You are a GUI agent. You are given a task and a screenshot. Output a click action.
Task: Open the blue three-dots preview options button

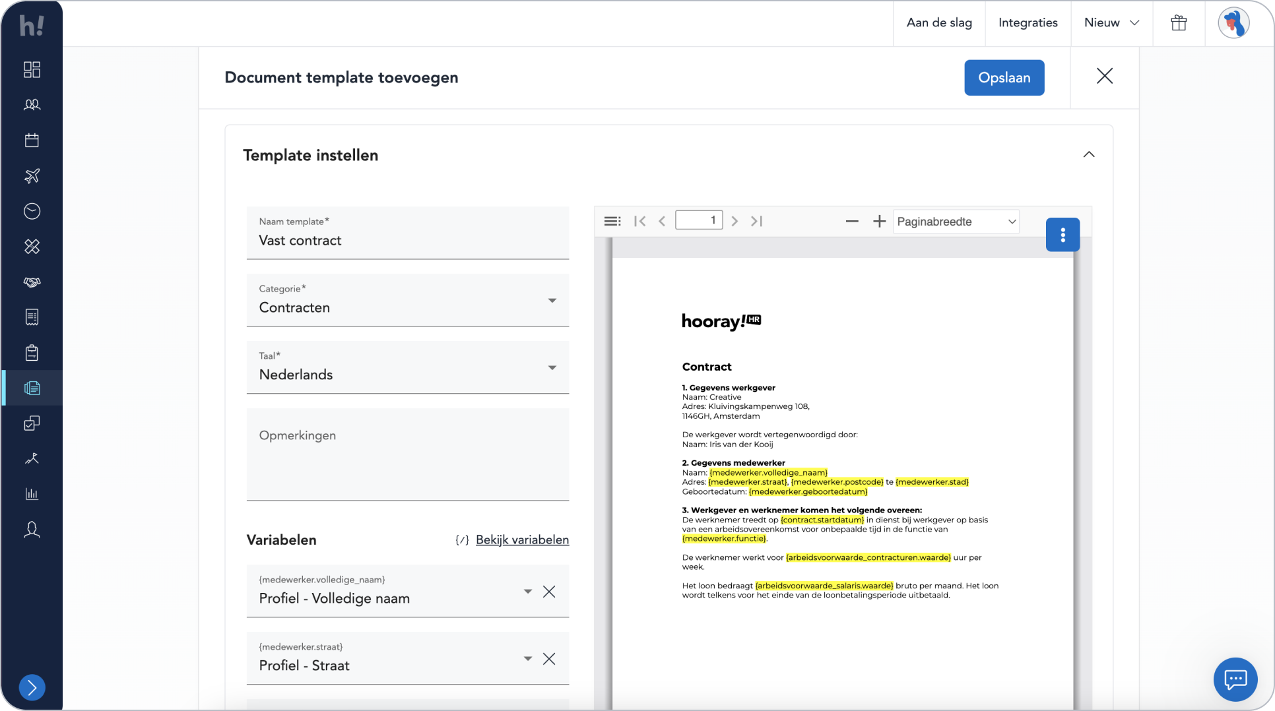1062,235
